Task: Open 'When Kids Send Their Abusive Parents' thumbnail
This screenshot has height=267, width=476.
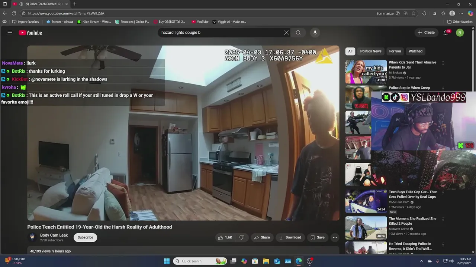Action: 366,72
